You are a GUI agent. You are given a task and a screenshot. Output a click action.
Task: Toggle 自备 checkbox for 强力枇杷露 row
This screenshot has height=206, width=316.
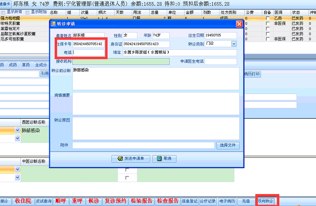268,18
